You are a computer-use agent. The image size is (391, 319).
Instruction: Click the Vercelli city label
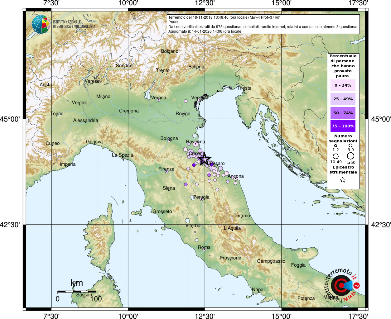(x=80, y=102)
